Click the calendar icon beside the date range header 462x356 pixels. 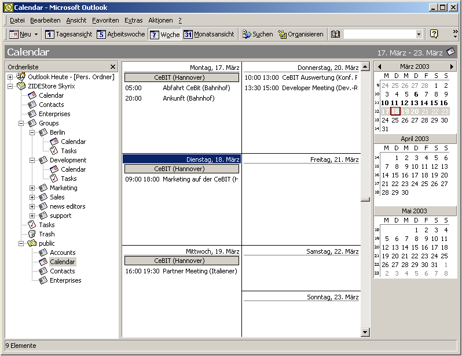(451, 52)
